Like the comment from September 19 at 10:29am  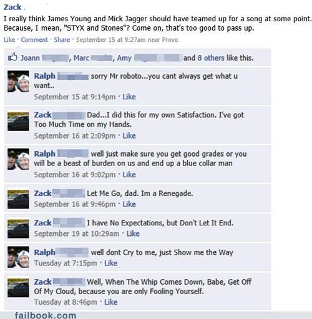pyautogui.click(x=133, y=233)
